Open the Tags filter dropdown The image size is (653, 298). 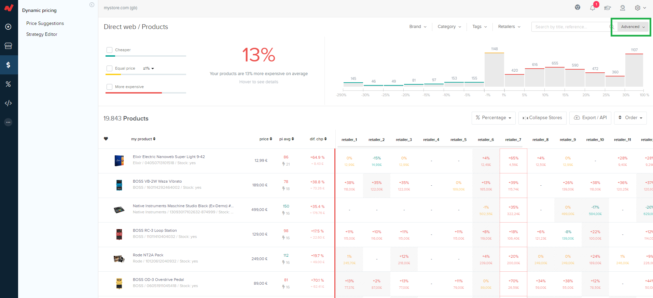point(480,27)
